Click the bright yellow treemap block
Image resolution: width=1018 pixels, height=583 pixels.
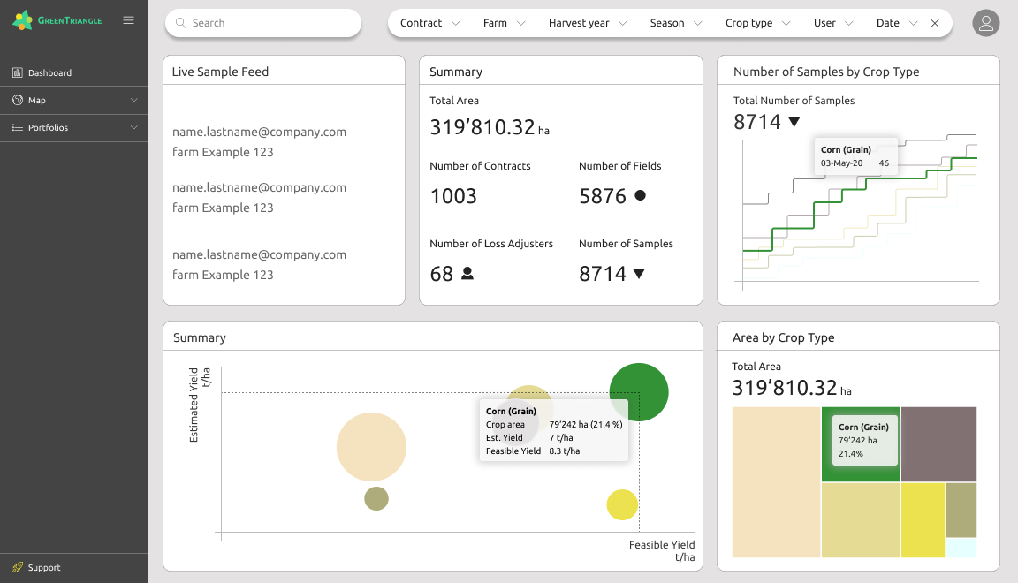click(x=923, y=519)
